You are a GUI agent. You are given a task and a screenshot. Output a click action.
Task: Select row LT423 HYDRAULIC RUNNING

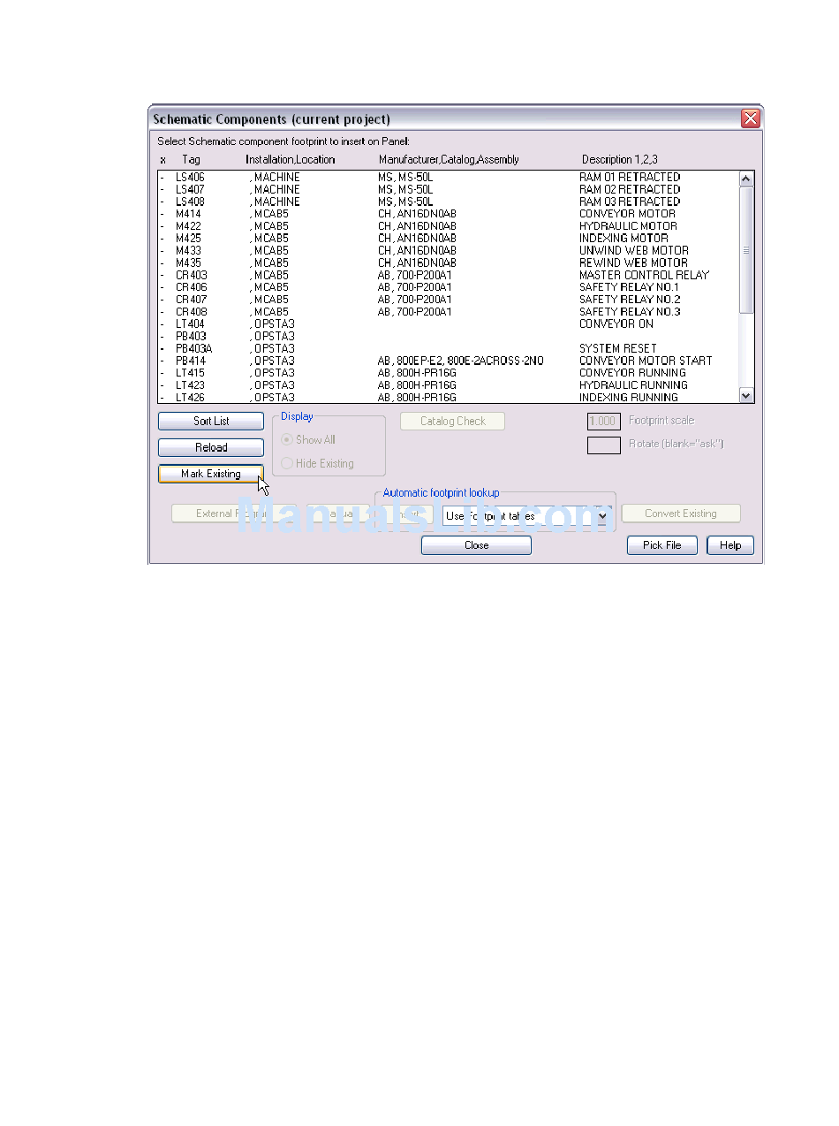click(x=448, y=386)
